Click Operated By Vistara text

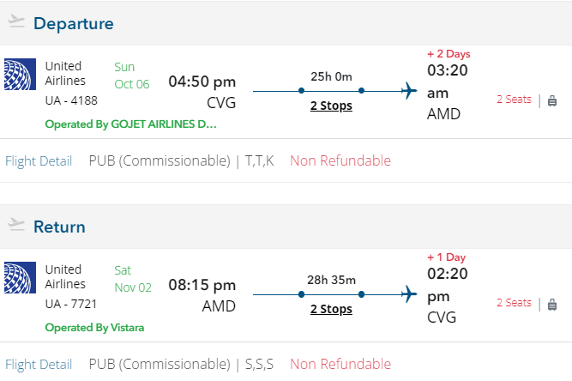click(x=93, y=327)
